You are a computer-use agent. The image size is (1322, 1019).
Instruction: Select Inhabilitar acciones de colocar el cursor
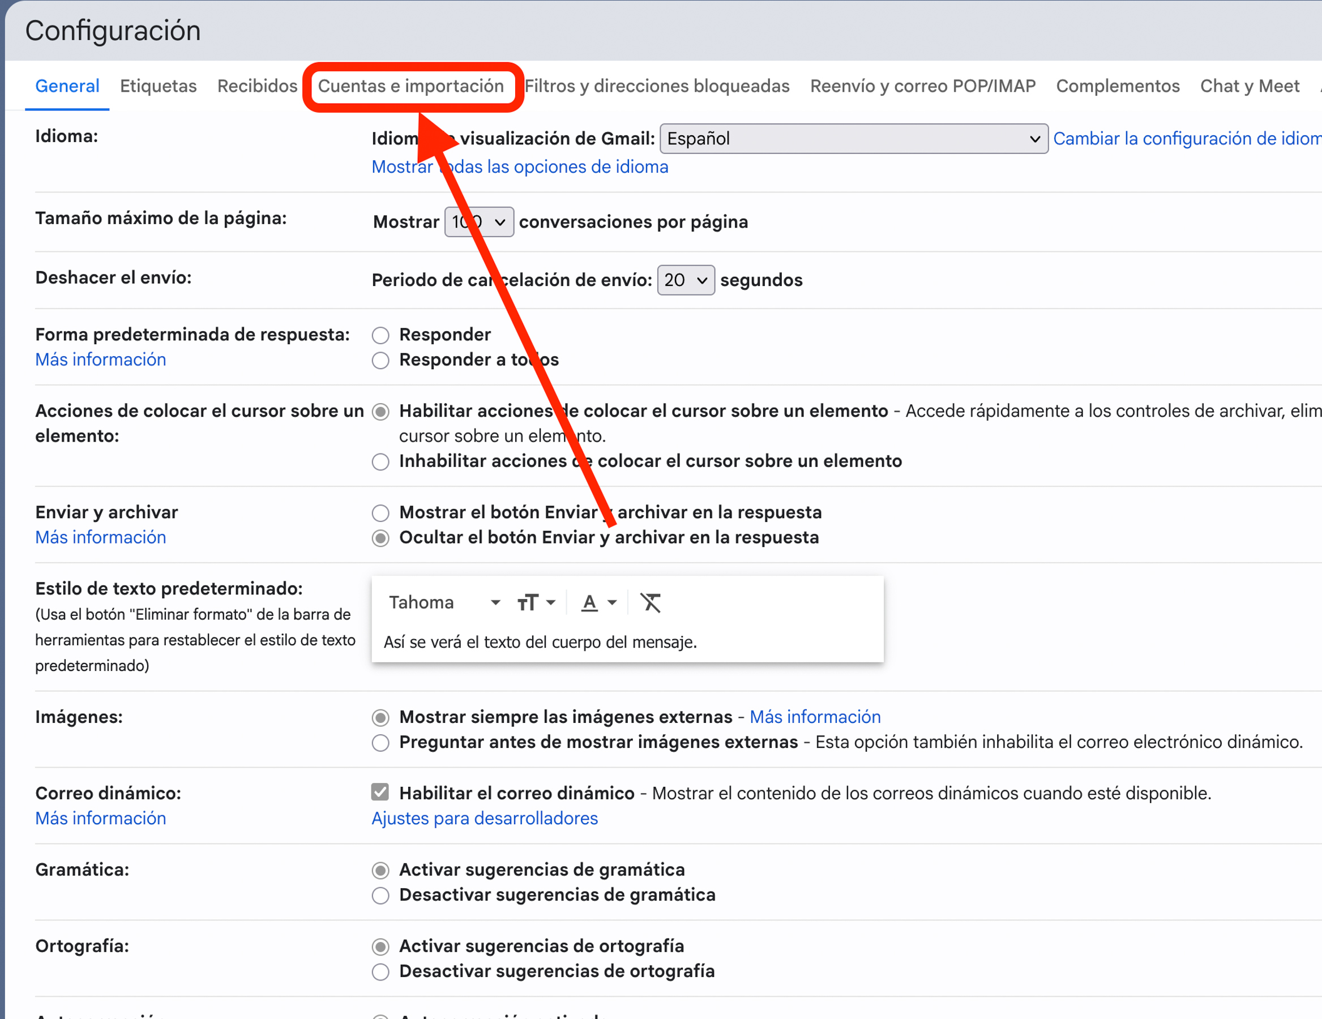380,461
